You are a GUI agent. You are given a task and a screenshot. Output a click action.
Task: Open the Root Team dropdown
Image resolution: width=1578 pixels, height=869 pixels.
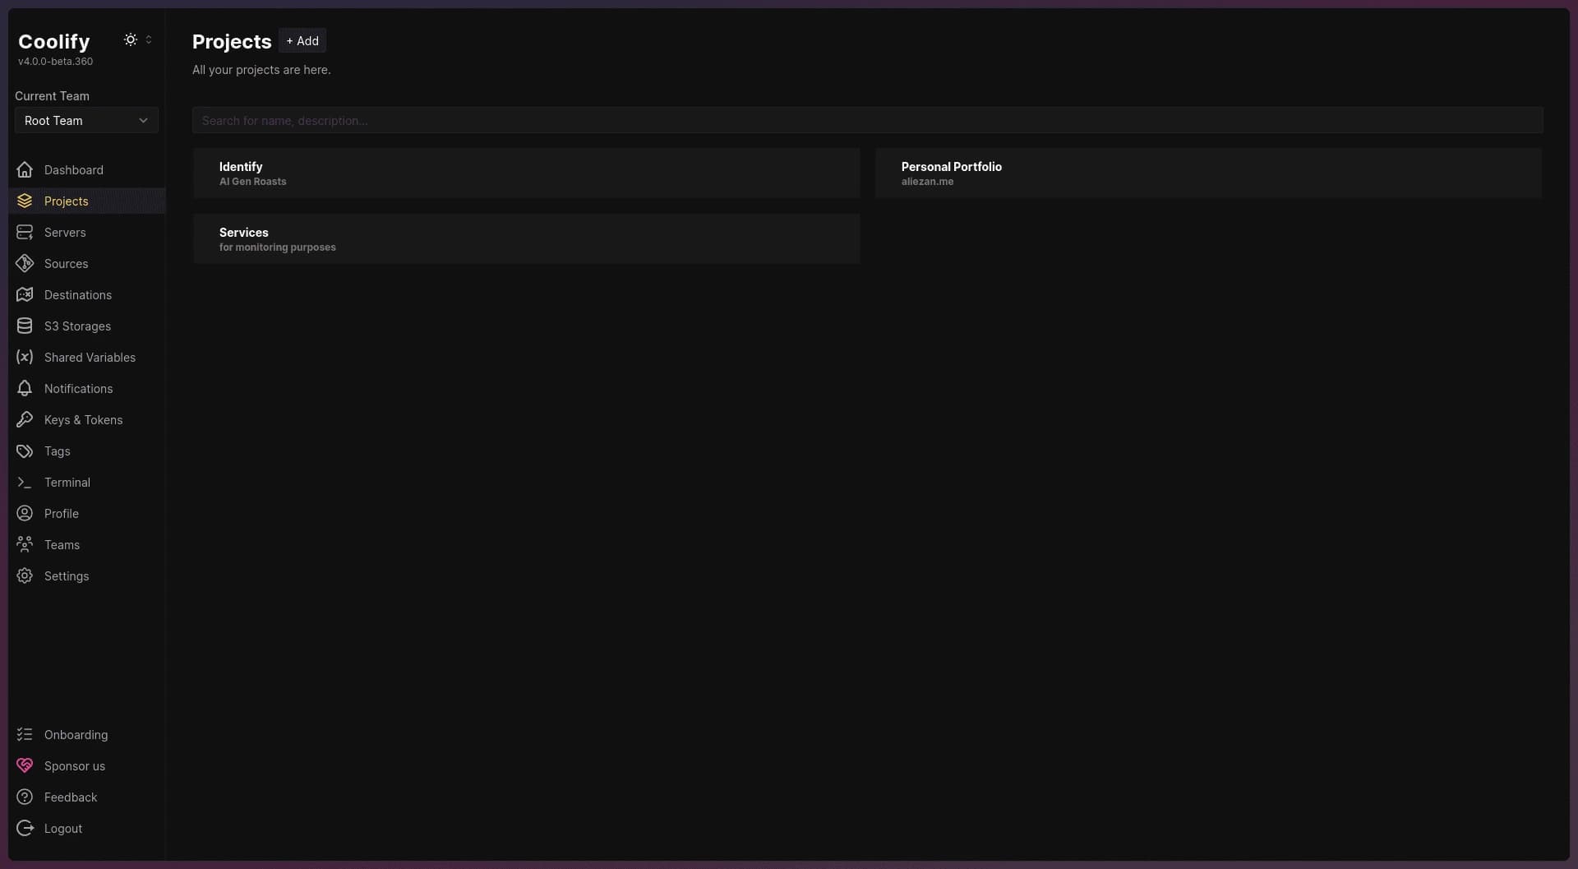86,120
